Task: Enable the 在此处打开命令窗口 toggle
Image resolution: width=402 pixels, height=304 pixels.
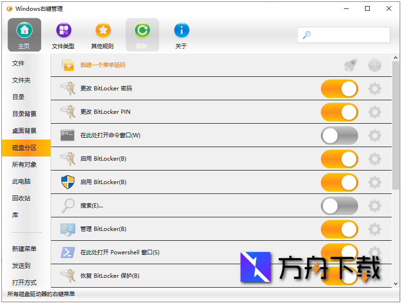Action: (x=339, y=135)
